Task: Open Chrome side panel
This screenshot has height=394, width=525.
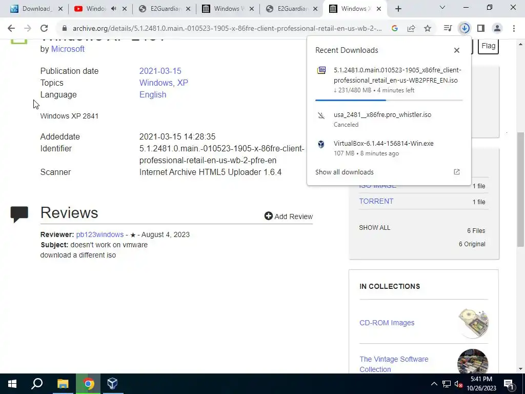Action: (481, 29)
